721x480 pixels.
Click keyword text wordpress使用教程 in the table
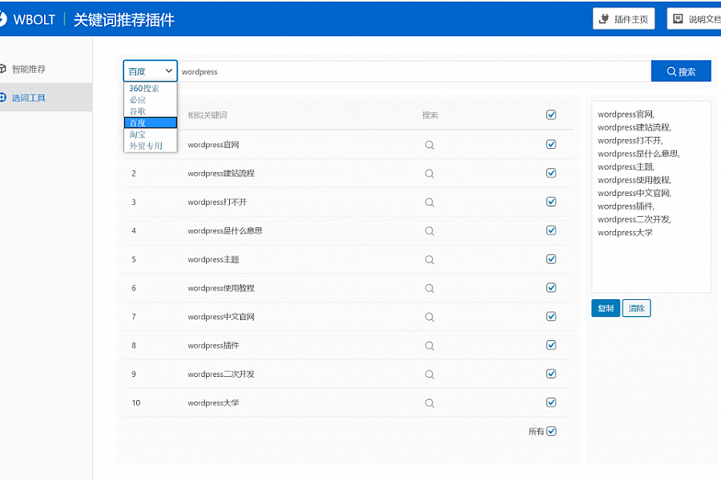click(x=221, y=288)
